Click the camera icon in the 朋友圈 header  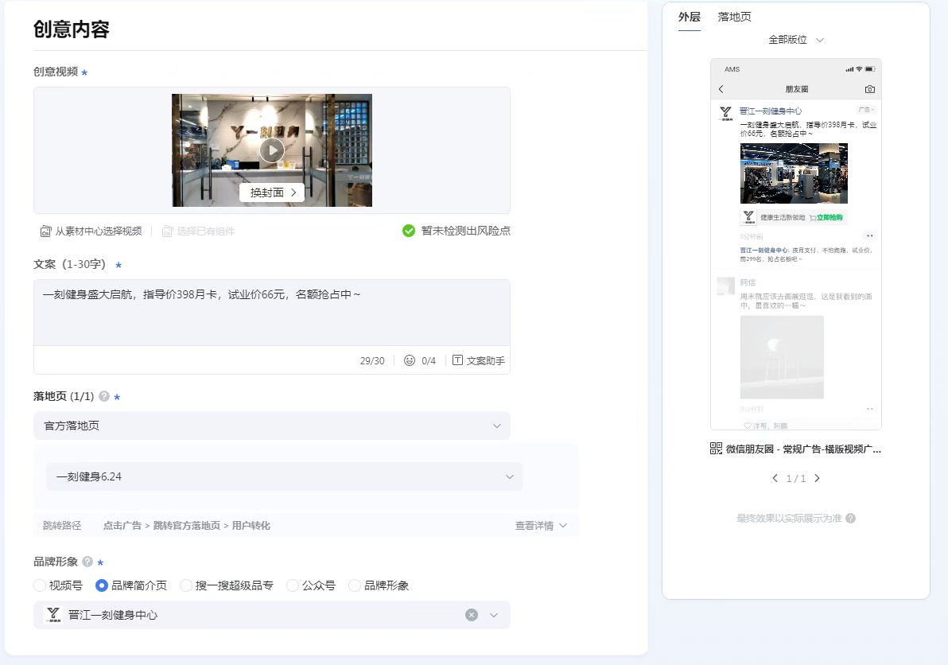click(x=869, y=89)
